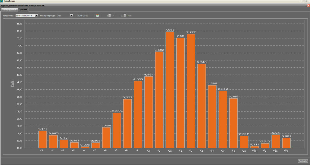The width and height of the screenshot is (310, 165).
Task: Increase the end hour spinner value
Action: coord(125,15)
